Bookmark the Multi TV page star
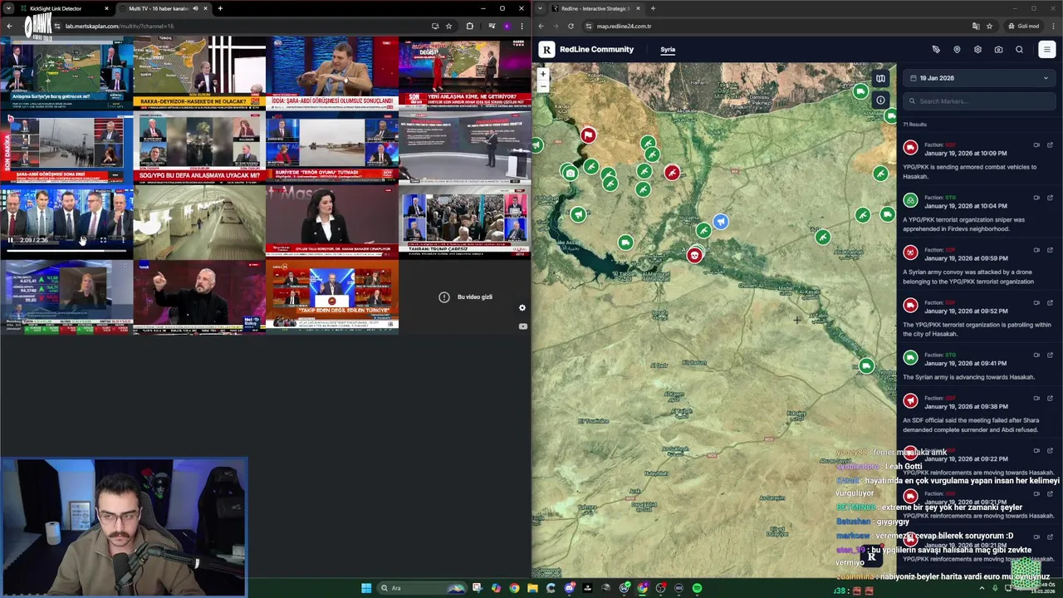 (x=449, y=26)
